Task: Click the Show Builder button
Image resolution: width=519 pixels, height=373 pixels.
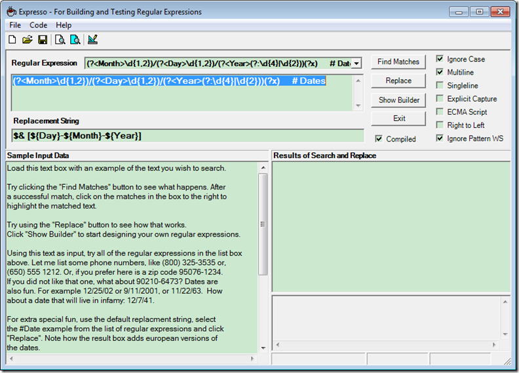Action: (398, 100)
